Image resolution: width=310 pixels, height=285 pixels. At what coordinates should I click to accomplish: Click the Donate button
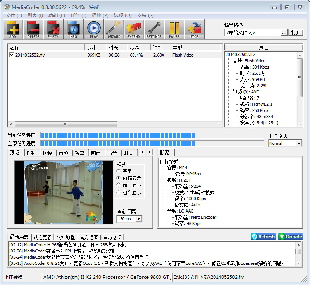tap(290, 237)
